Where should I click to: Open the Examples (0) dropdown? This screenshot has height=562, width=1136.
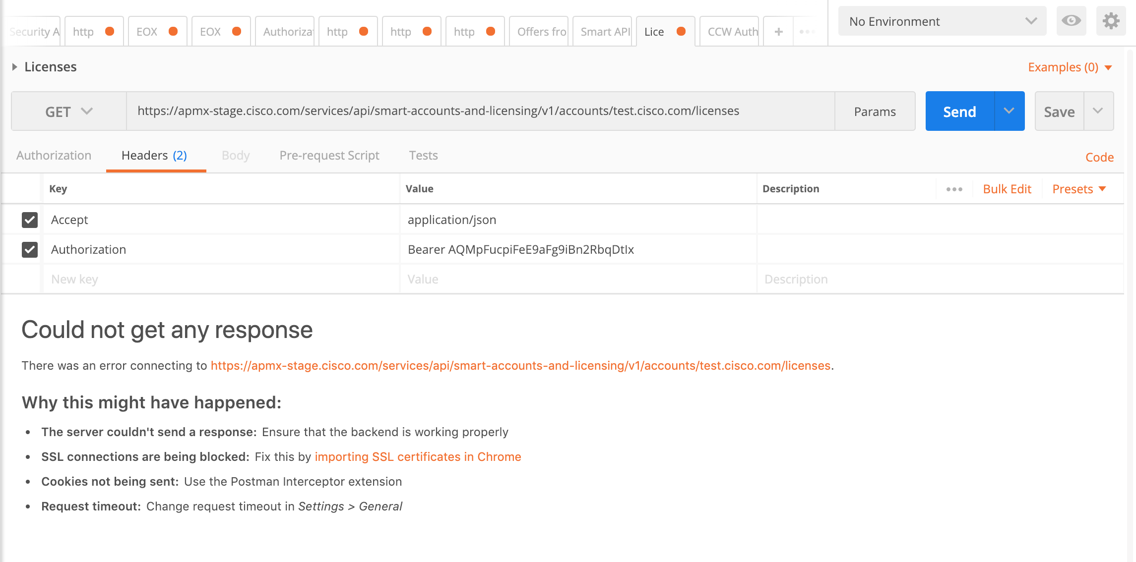1070,67
